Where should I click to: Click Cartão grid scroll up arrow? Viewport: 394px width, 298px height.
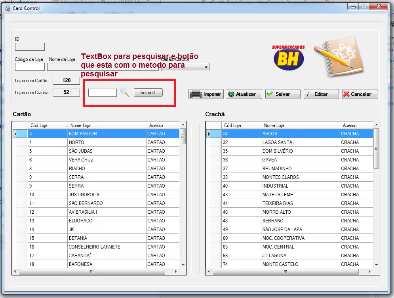183,125
